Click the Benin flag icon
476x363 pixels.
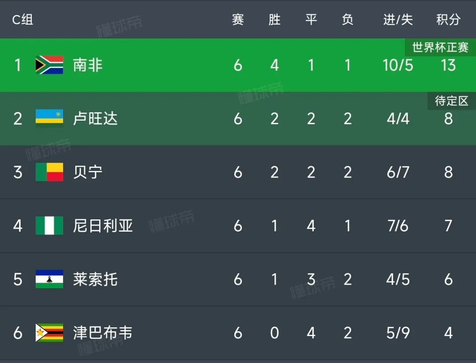(x=49, y=172)
